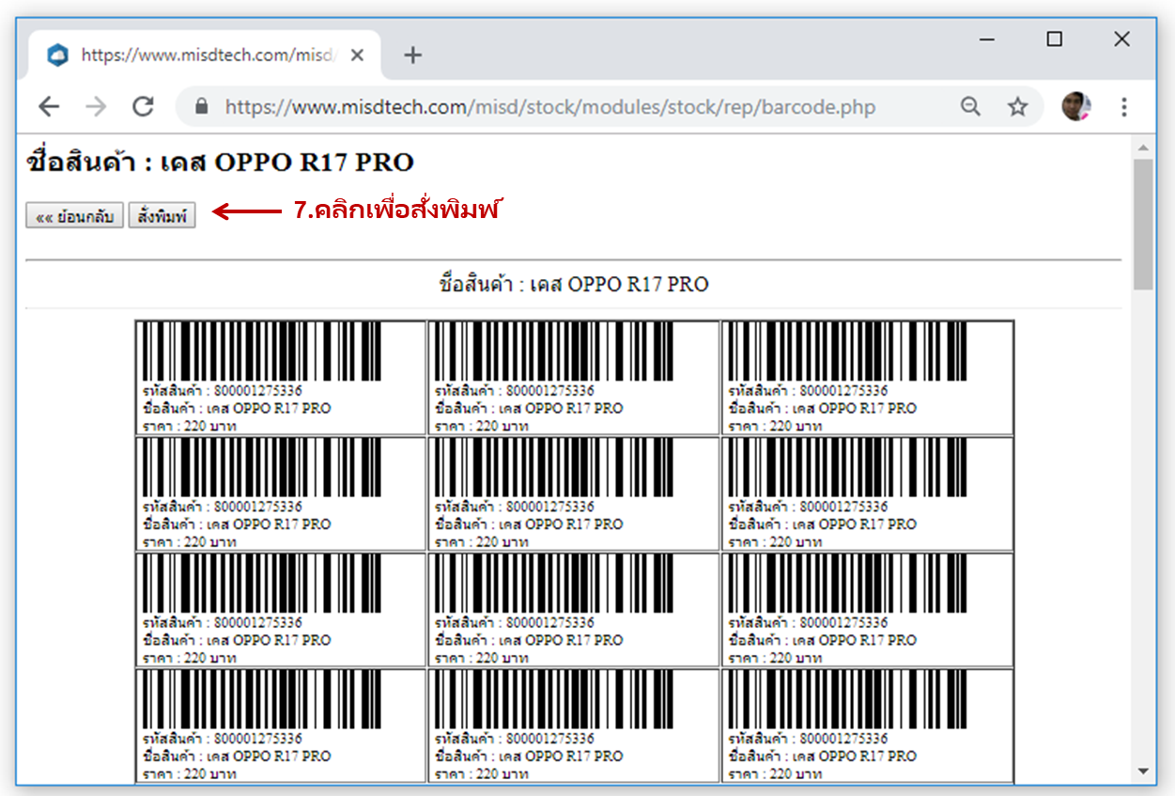Open the zoom magnifier icon in address bar
1175x796 pixels.
[x=971, y=107]
